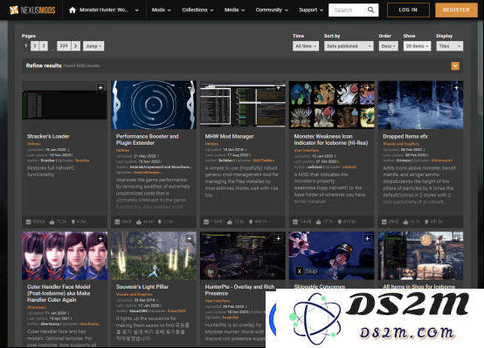Screen dimensions: 484x348
Task: Click Skippable Cutscenes thumbnail image
Action: tap(331, 256)
